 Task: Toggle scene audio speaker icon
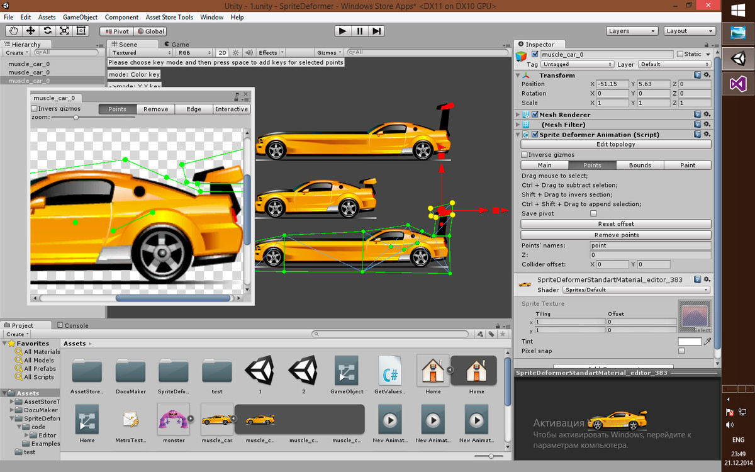[249, 53]
